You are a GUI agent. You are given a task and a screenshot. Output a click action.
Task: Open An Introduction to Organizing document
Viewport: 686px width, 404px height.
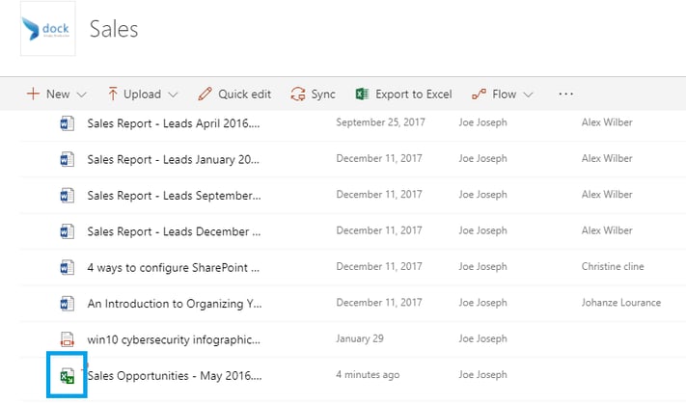tap(174, 303)
